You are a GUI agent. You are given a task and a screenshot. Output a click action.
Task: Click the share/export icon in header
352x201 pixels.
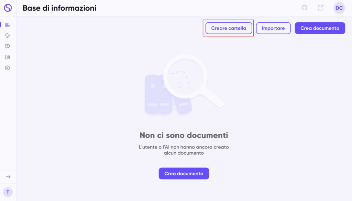click(321, 8)
